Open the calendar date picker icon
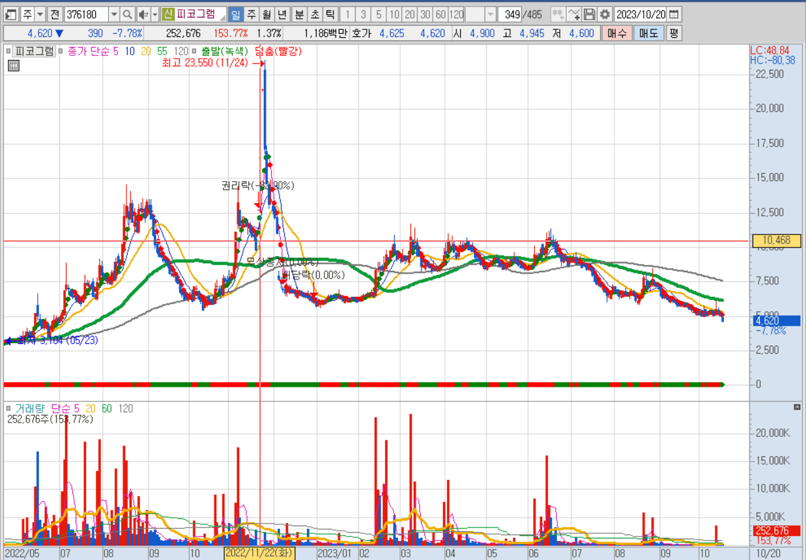 click(x=674, y=14)
